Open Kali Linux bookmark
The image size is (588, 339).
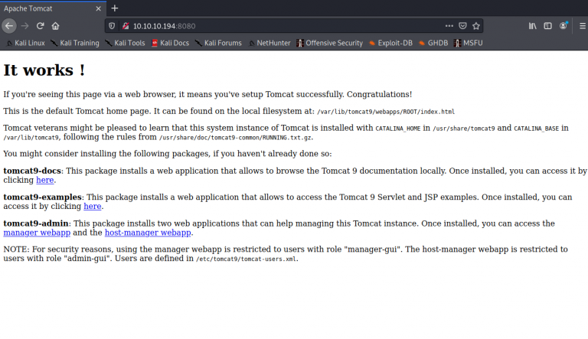[25, 43]
